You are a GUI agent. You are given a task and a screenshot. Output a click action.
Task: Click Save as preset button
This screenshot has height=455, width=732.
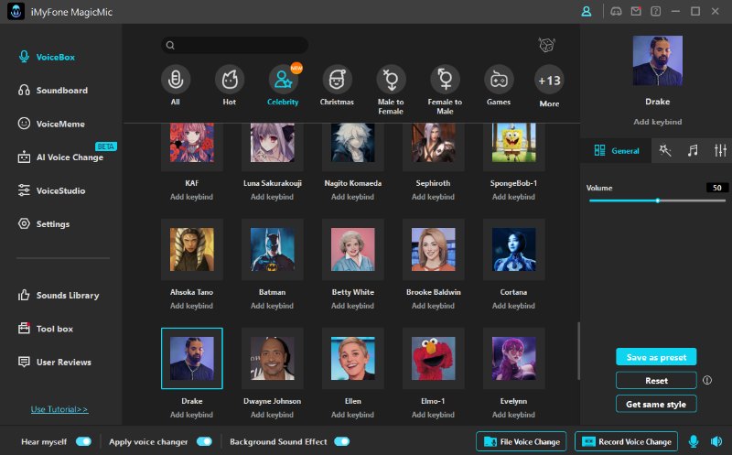(x=656, y=357)
